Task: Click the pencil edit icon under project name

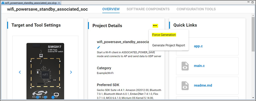Action: coord(98,47)
